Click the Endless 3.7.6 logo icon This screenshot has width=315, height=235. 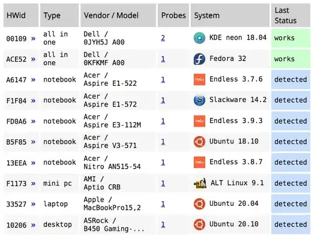[x=199, y=79]
